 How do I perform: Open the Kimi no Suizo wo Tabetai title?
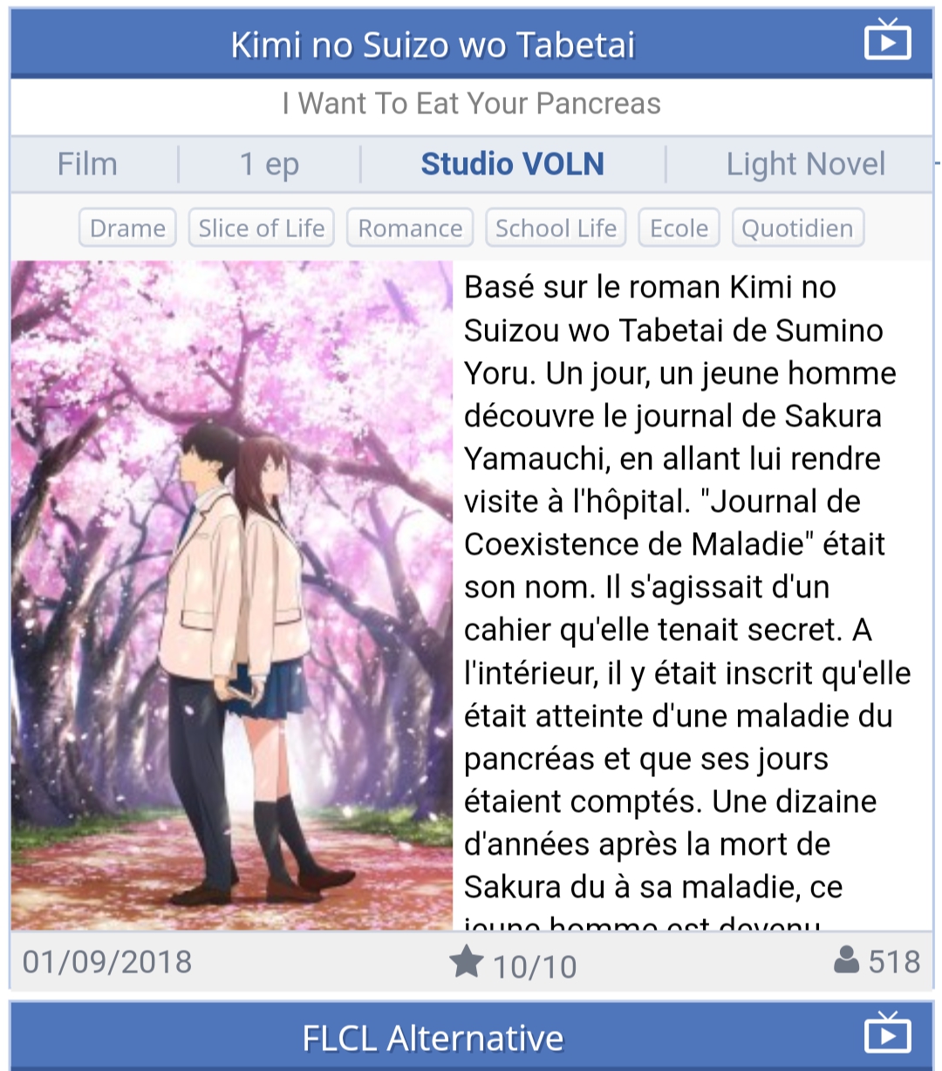[x=433, y=44]
